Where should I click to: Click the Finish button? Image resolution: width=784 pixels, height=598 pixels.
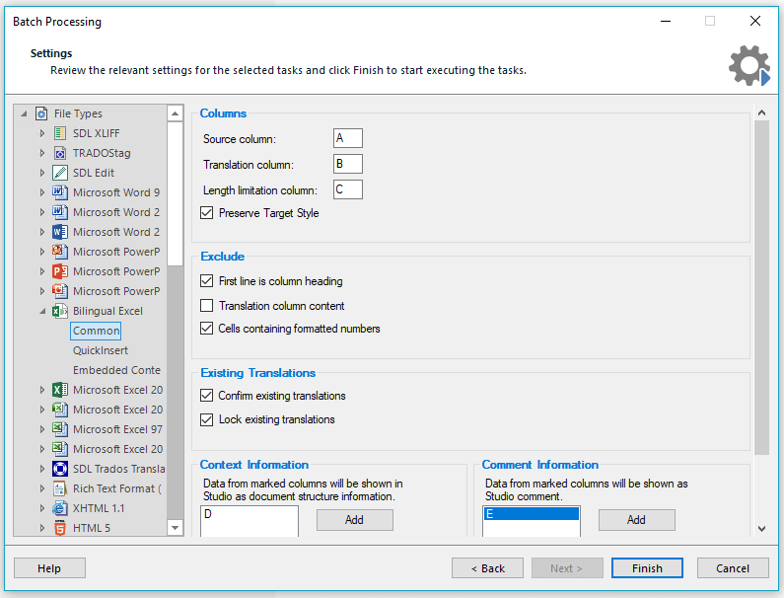(647, 568)
